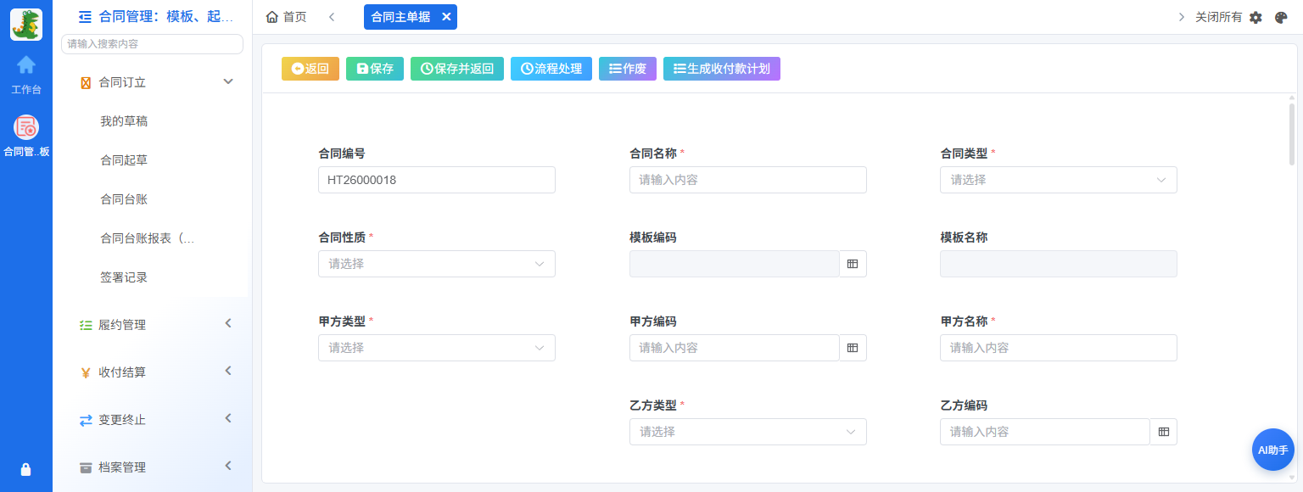
Task: Click the 合同编号 field HT26000018
Action: [437, 180]
